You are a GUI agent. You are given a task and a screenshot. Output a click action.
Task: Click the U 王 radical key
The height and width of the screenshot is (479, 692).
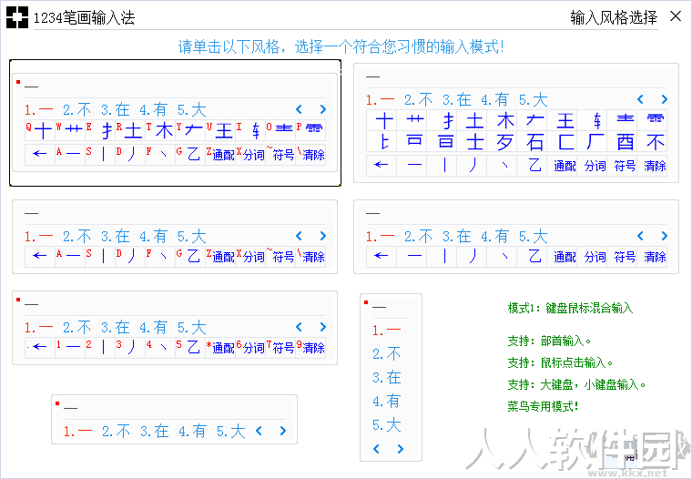pos(219,130)
